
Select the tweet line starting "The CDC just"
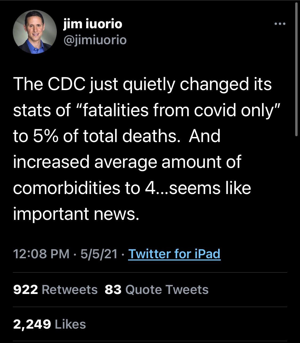point(142,85)
